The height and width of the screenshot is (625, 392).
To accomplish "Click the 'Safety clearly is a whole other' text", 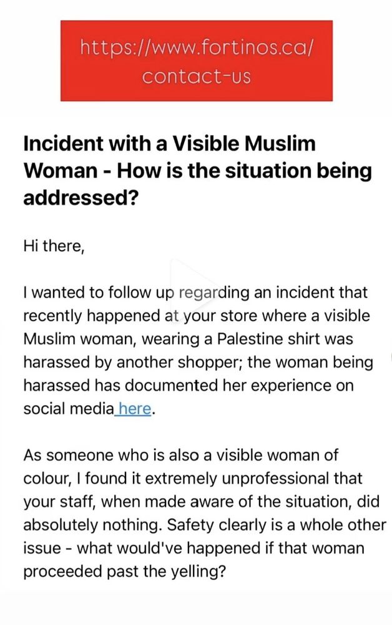I will pyautogui.click(x=277, y=526).
